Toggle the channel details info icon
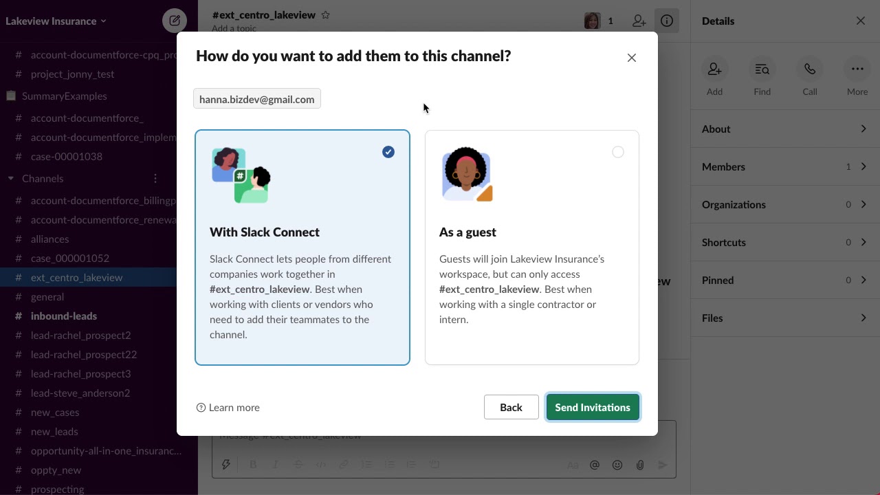This screenshot has height=495, width=880. 667,21
